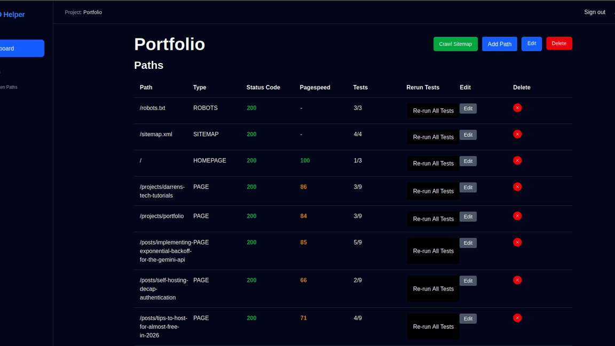Image resolution: width=615 pixels, height=346 pixels.
Task: Re-run all tests for the homepage
Action: pos(433,163)
